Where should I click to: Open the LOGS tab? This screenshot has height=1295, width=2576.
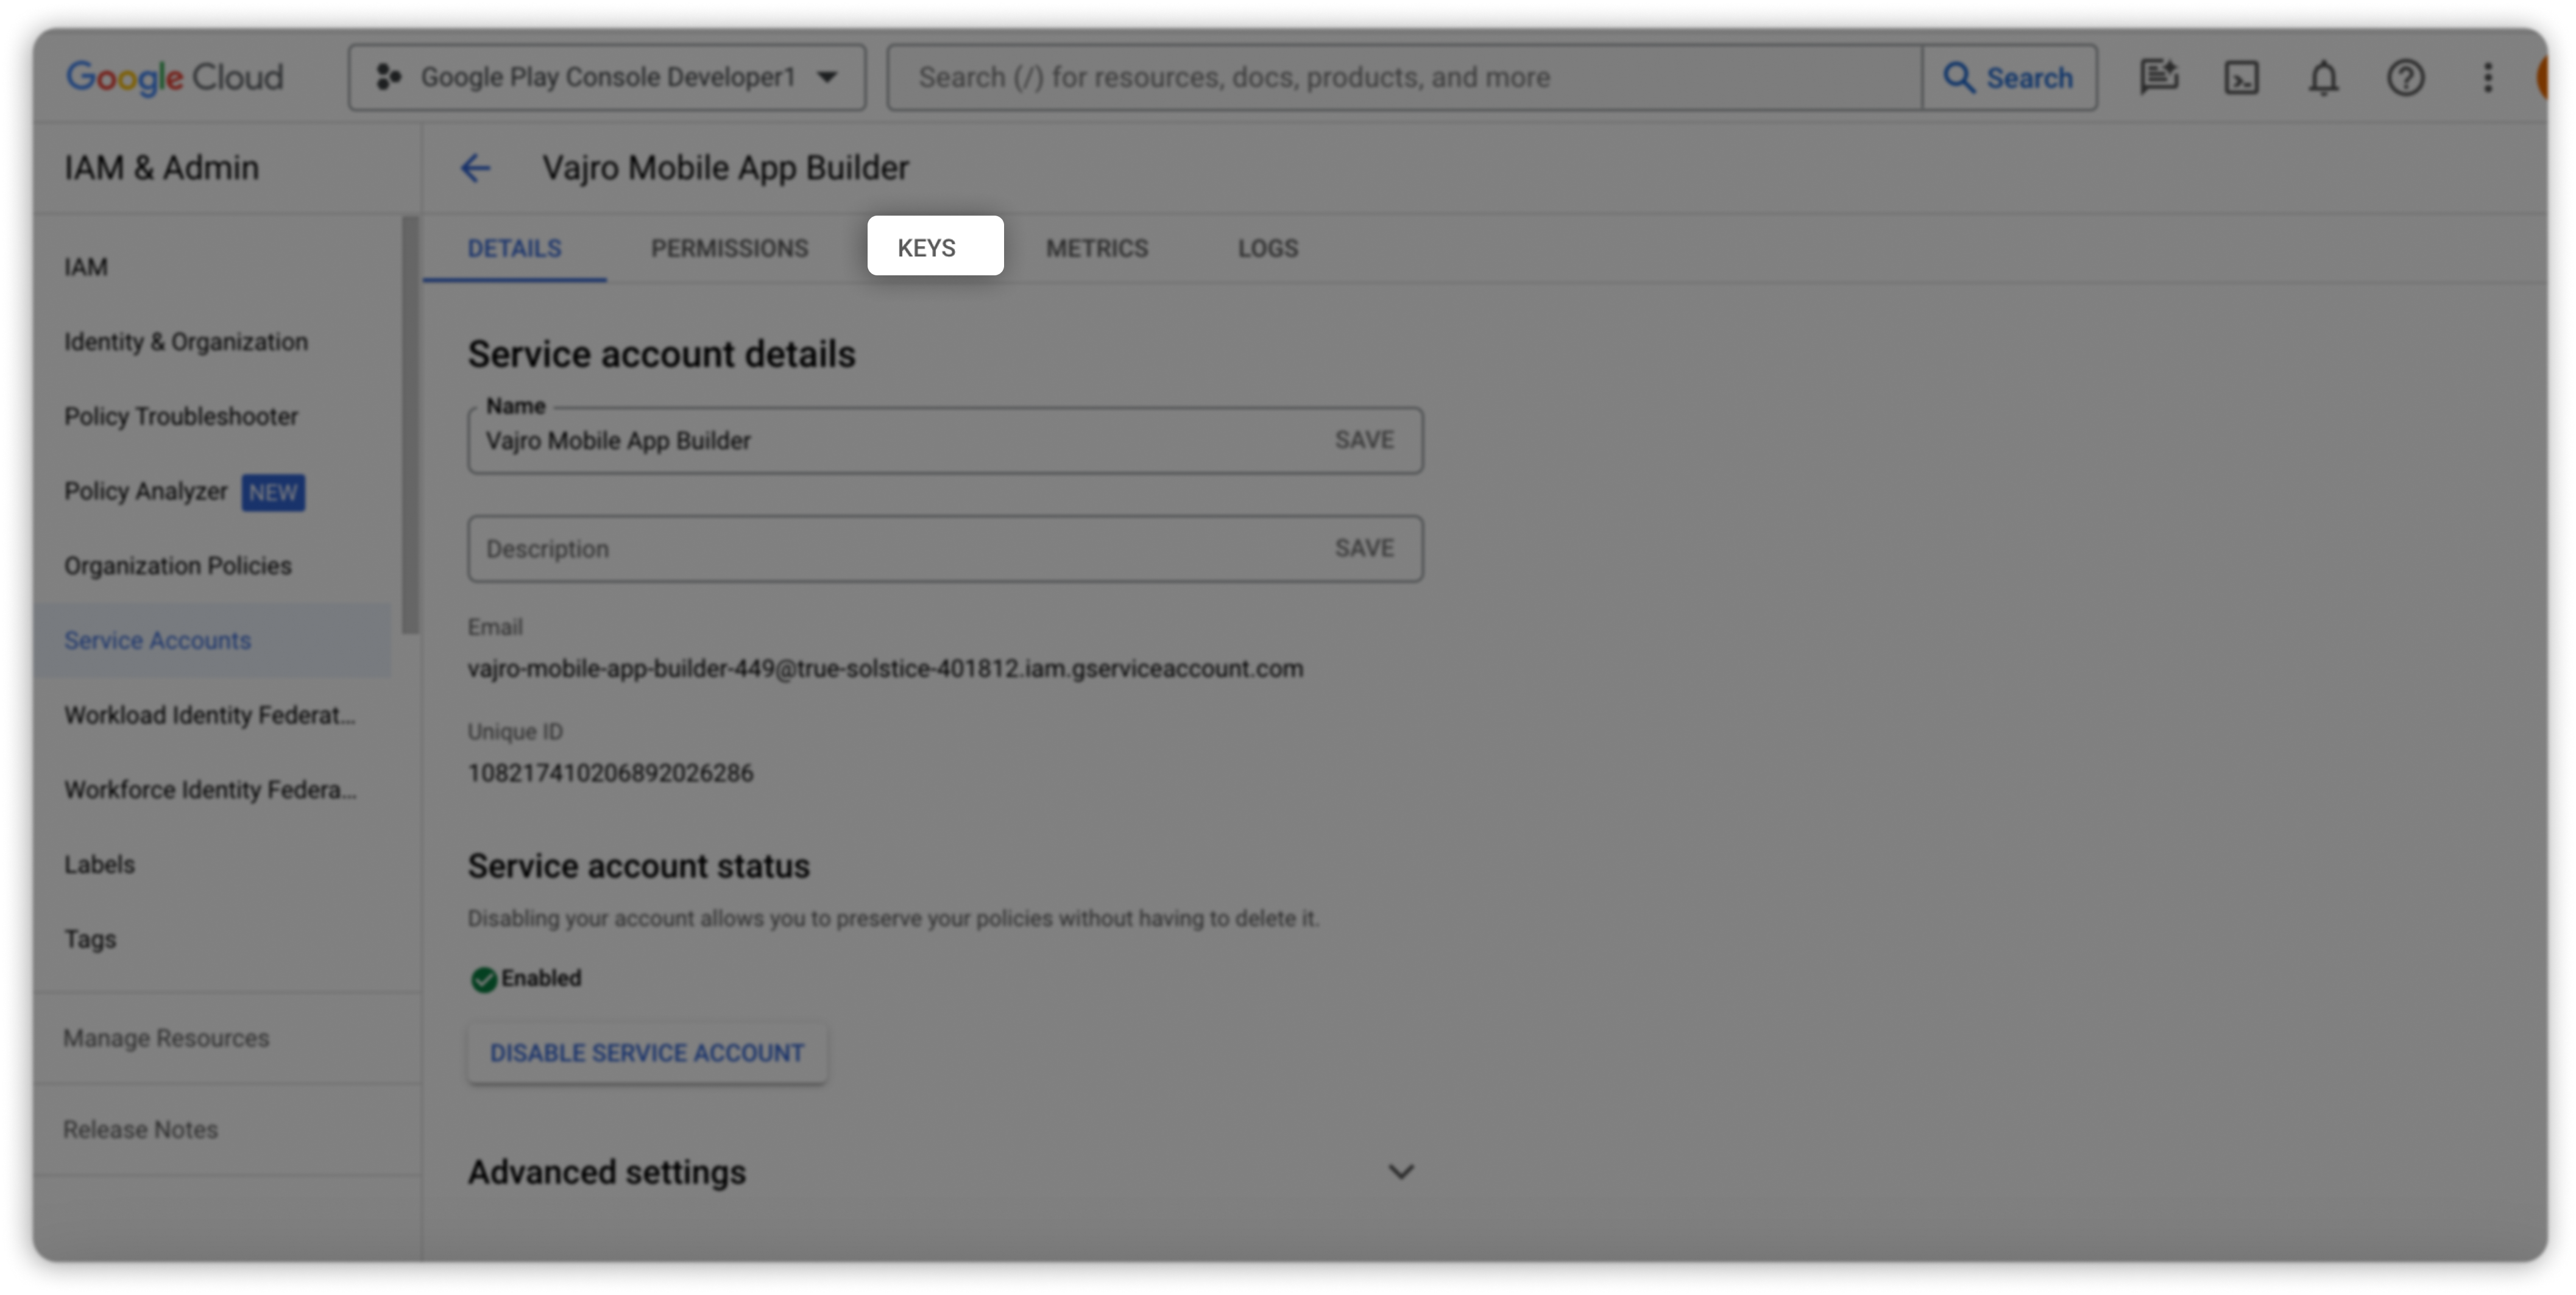click(x=1267, y=248)
